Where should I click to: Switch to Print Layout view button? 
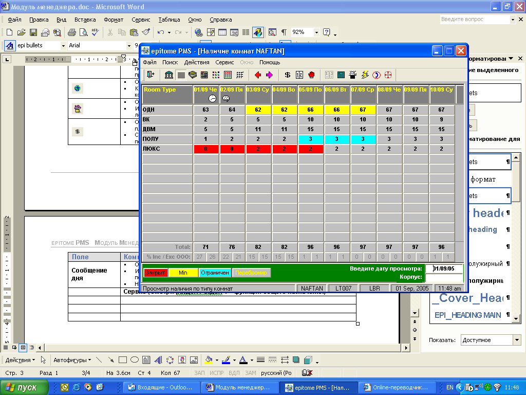(x=23, y=347)
